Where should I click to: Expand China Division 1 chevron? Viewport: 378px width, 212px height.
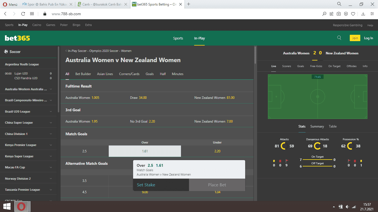click(51, 134)
